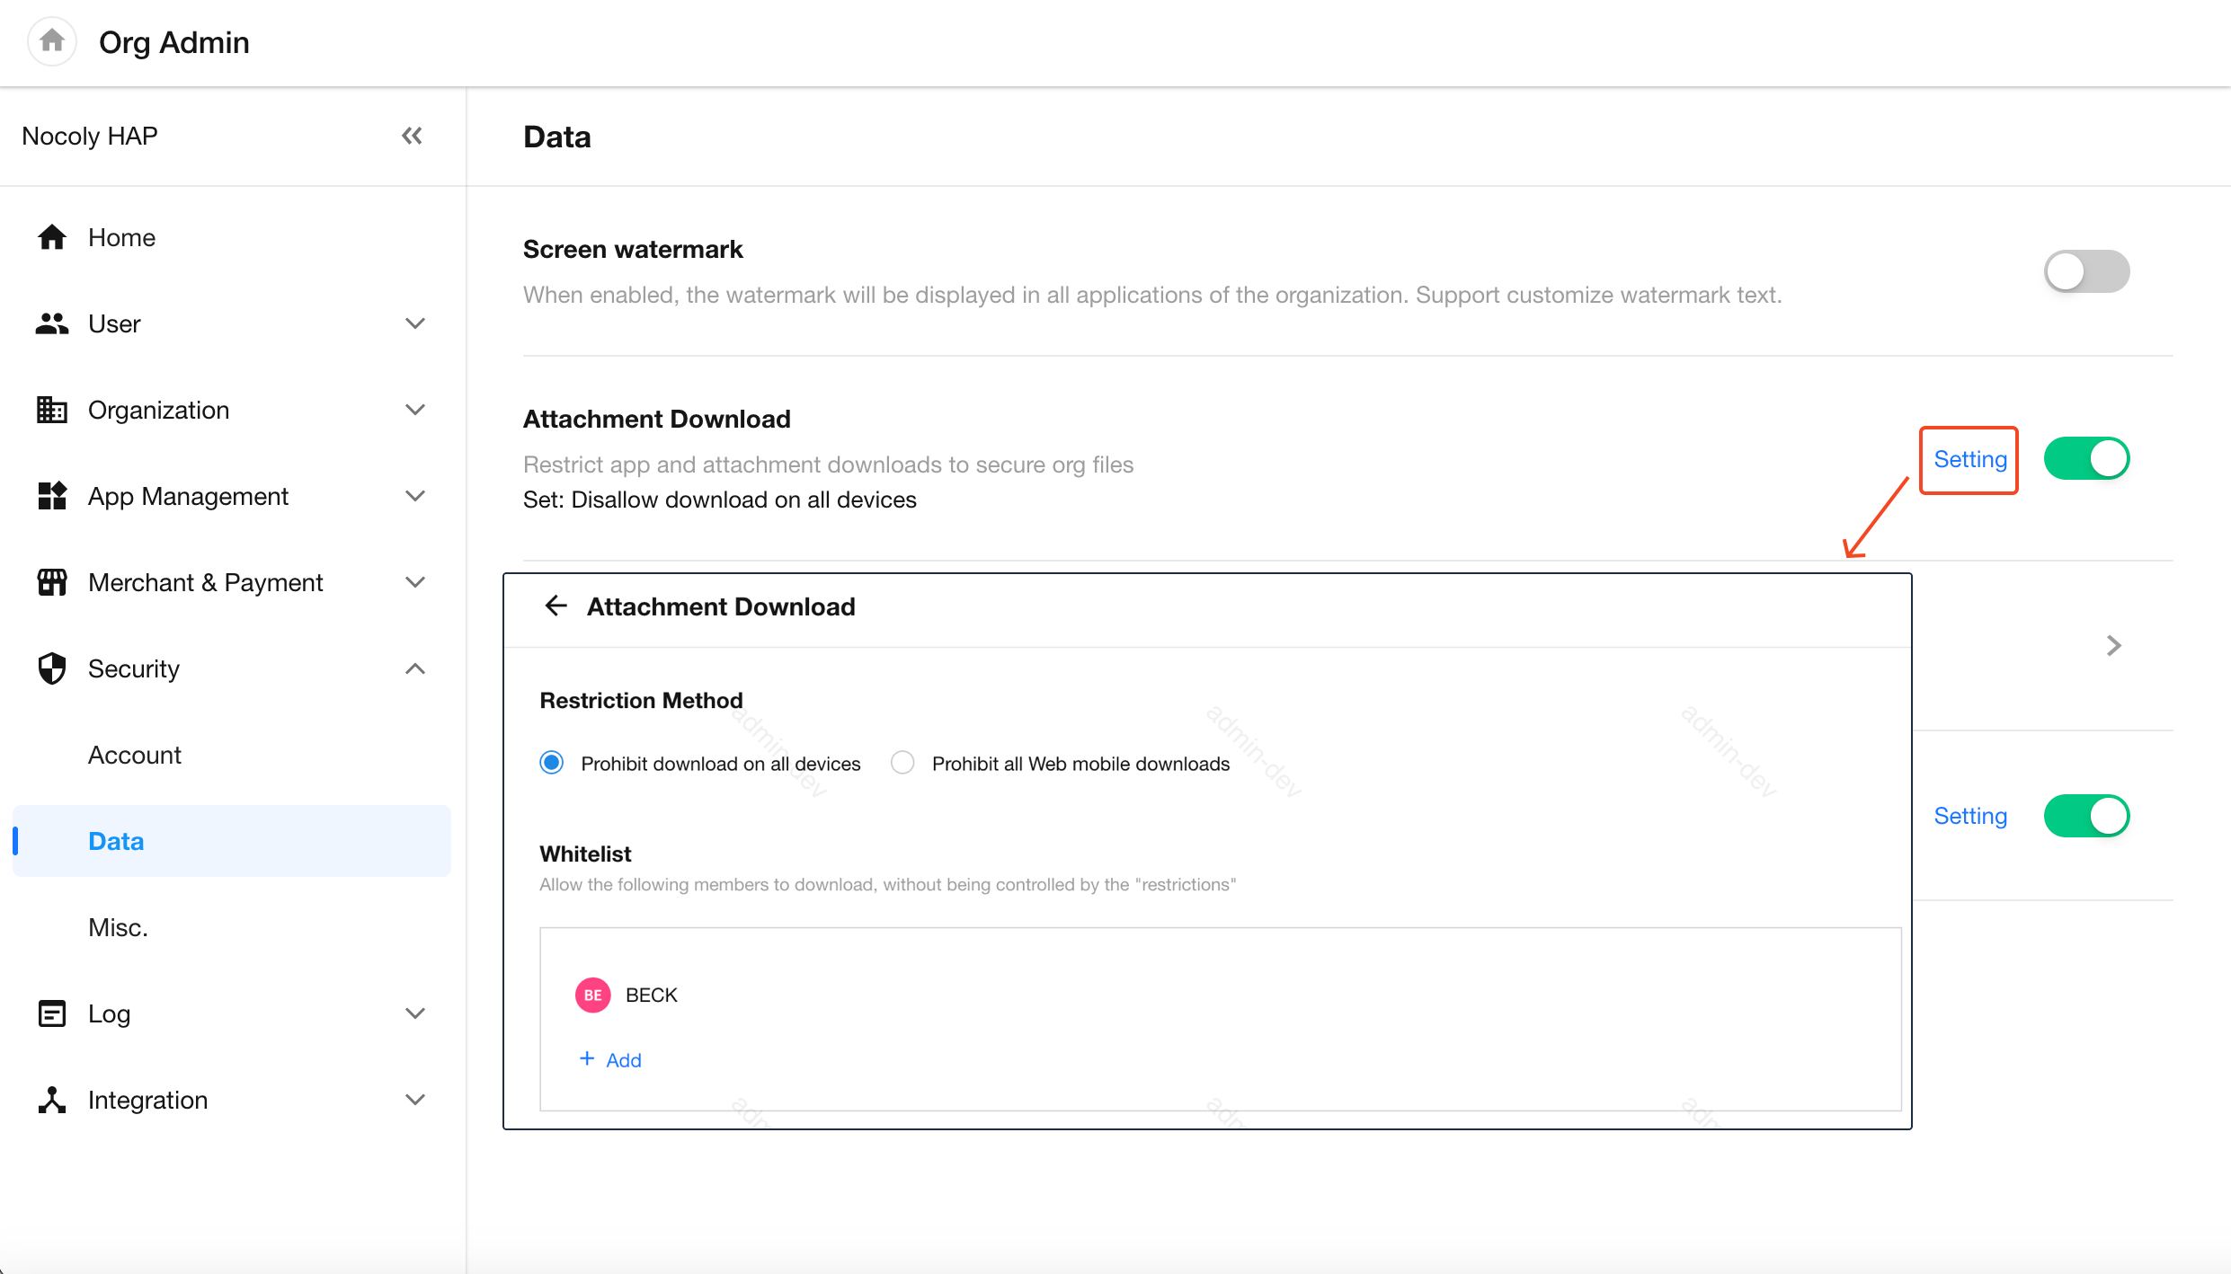Viewport: 2231px width, 1274px height.
Task: Add a member to the whitelist
Action: pos(611,1060)
